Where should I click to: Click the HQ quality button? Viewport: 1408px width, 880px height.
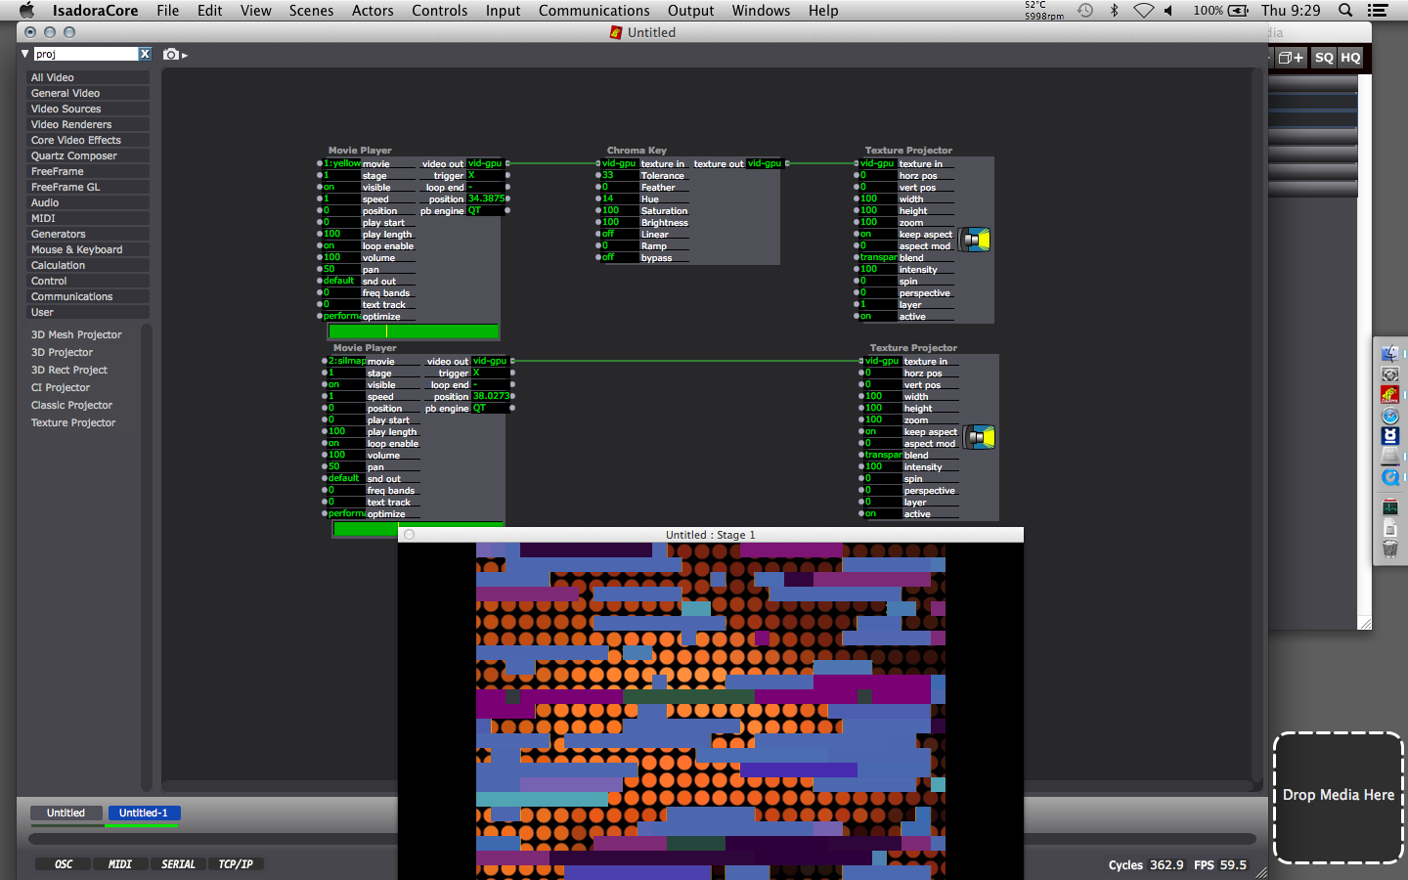pos(1350,58)
